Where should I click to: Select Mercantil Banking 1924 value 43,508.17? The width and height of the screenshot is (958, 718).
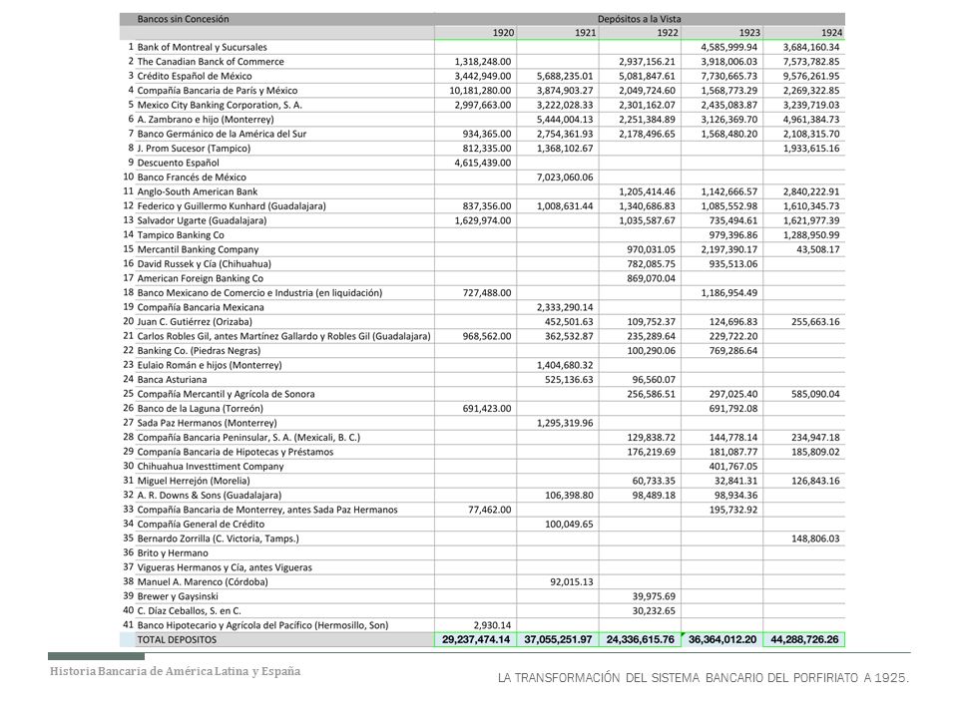pos(818,249)
